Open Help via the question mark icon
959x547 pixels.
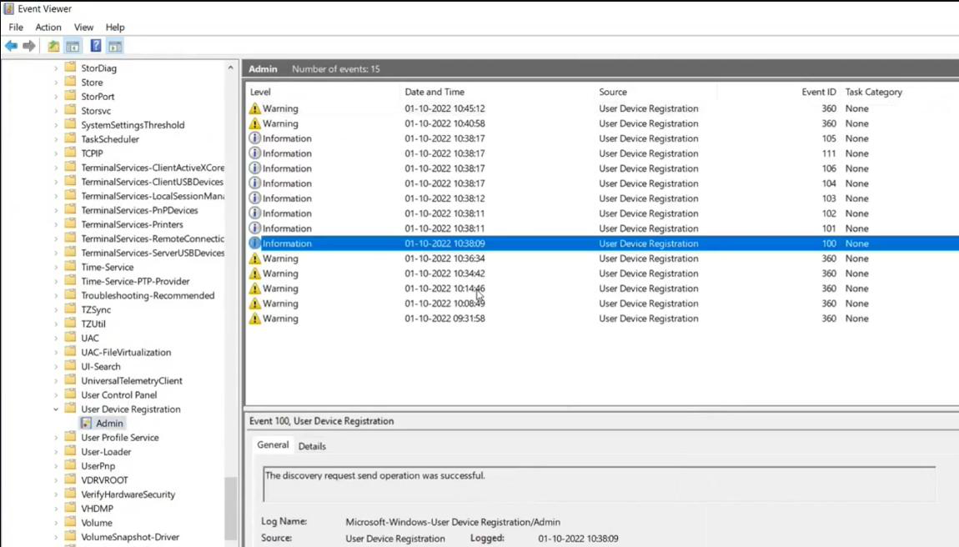tap(96, 46)
